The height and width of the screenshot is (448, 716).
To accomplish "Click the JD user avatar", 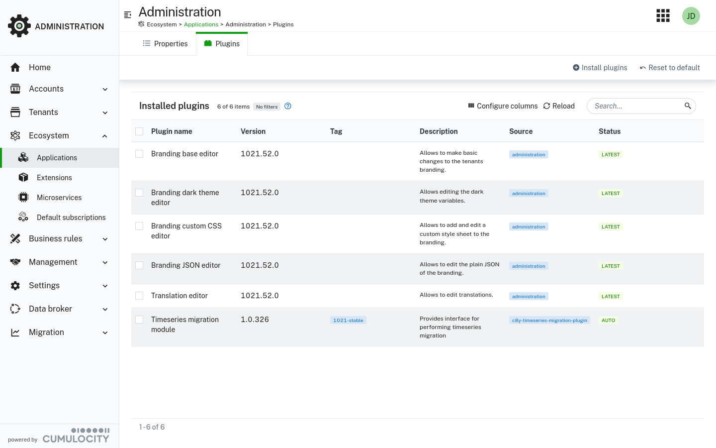I will (691, 16).
